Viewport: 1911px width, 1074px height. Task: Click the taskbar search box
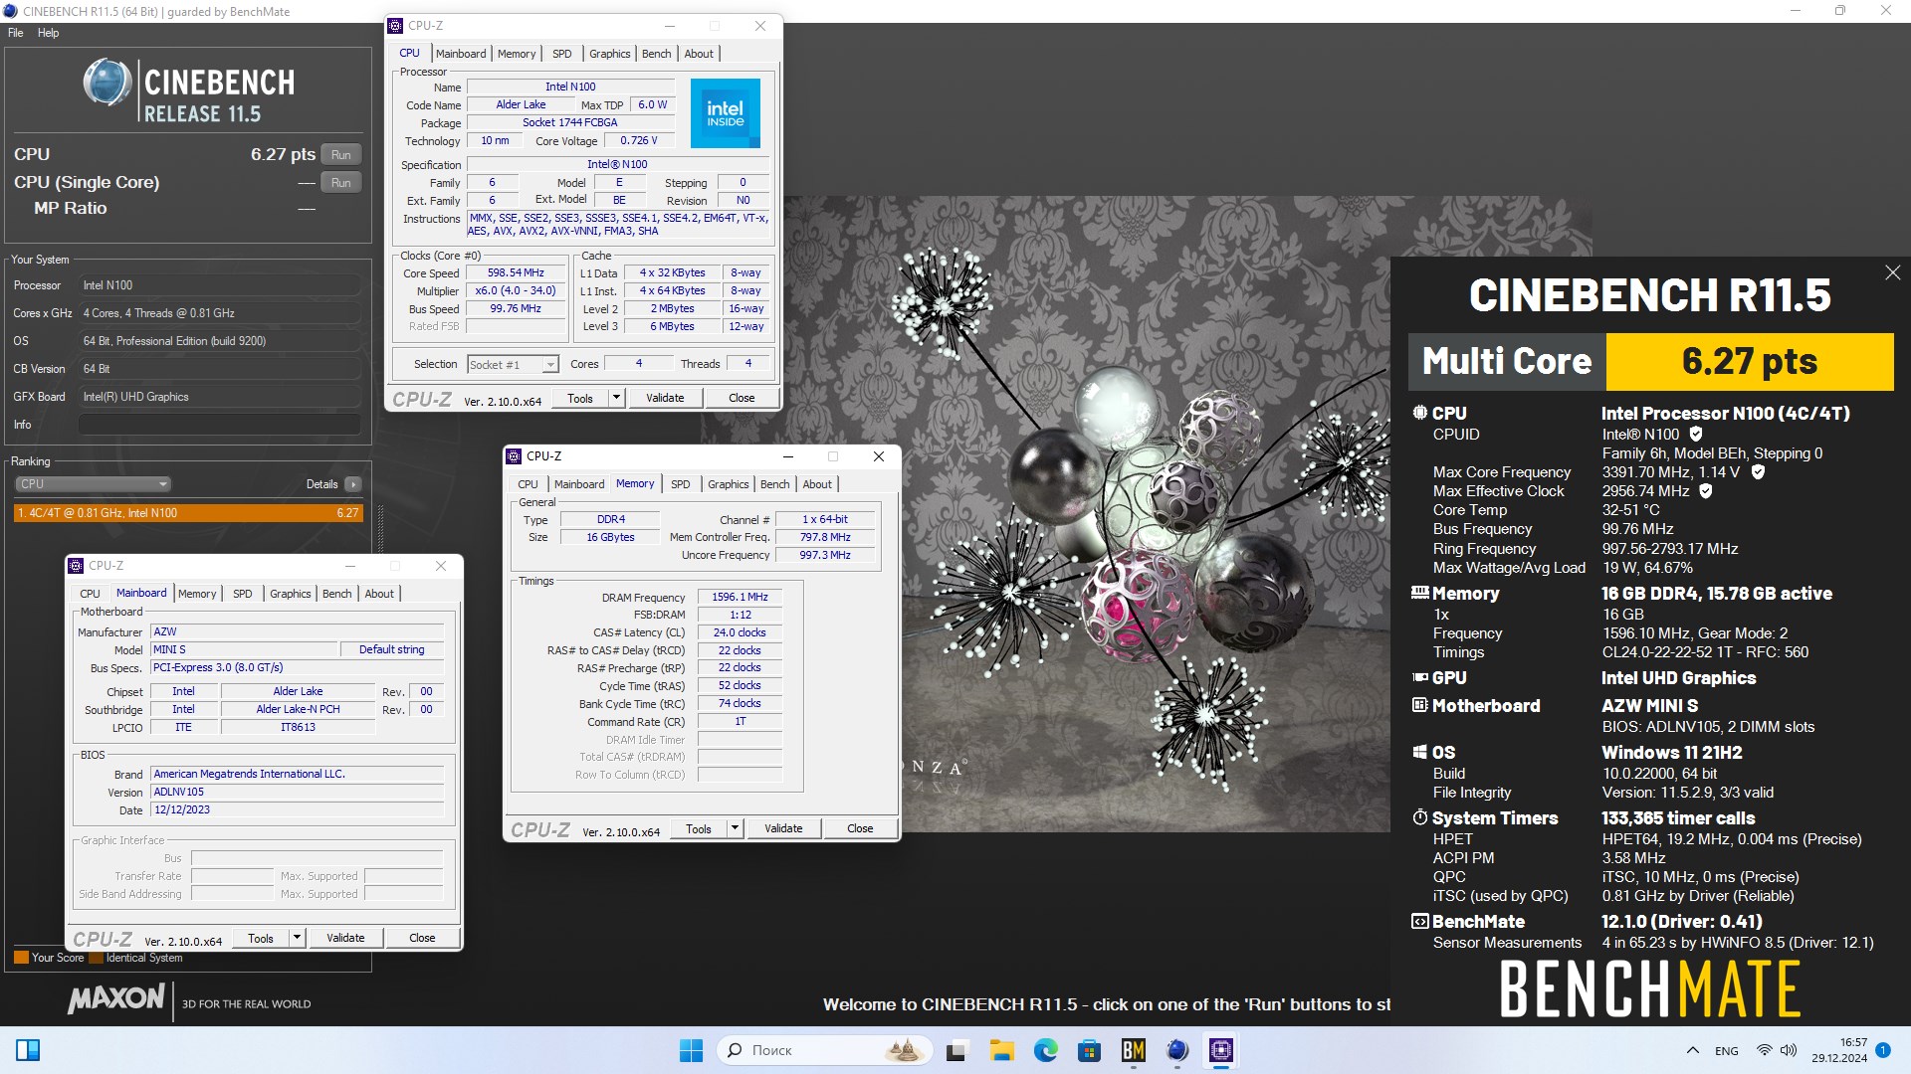pyautogui.click(x=824, y=1050)
